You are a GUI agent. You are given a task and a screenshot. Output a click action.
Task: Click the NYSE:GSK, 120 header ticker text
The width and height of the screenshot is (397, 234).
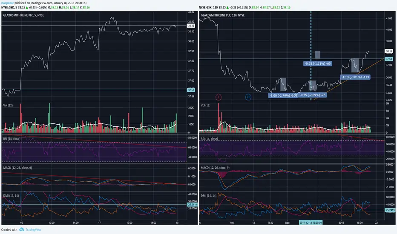click(208, 8)
